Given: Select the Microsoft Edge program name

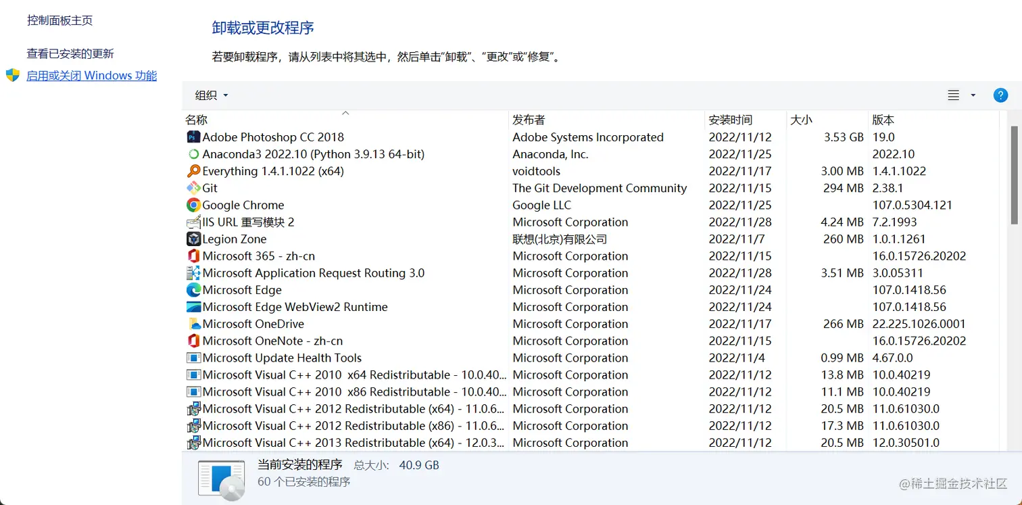Looking at the screenshot, I should point(242,290).
